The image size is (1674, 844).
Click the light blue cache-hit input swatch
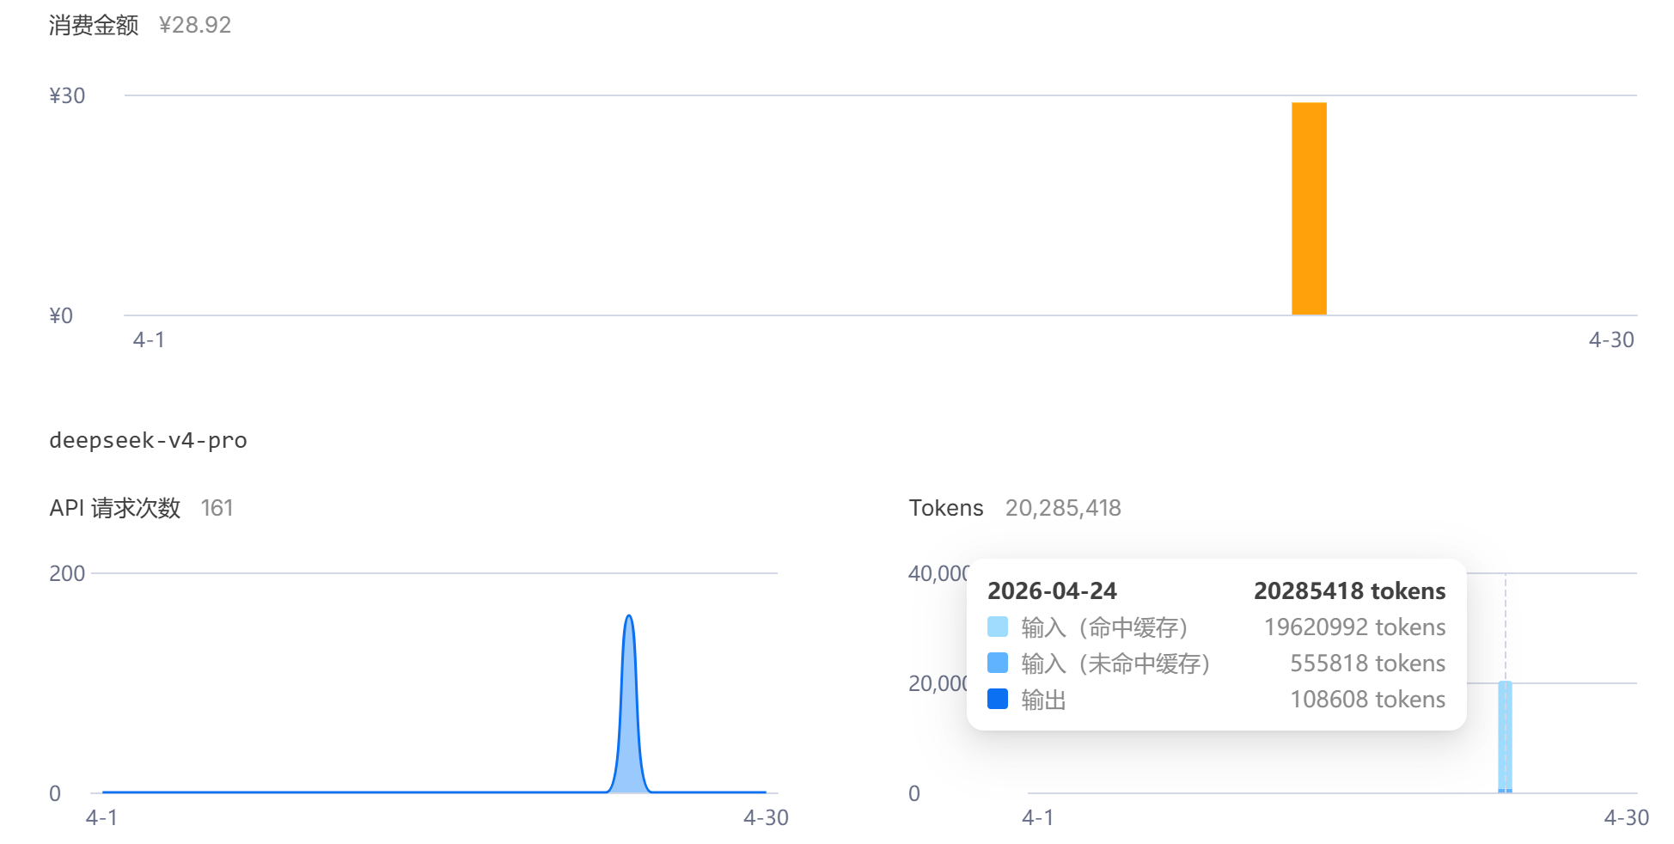tap(998, 627)
